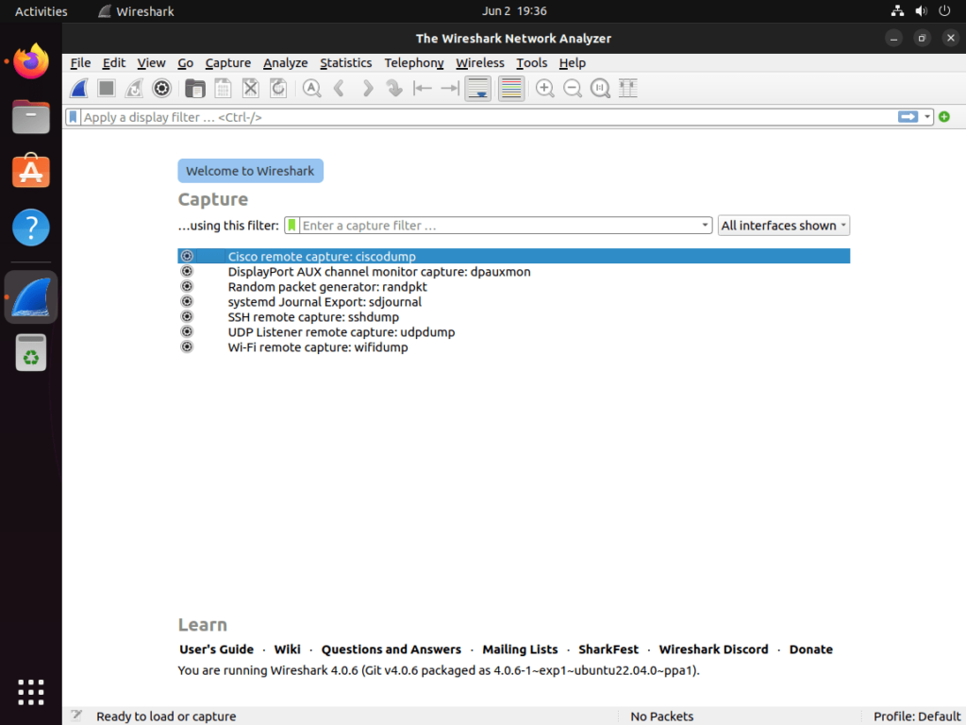The width and height of the screenshot is (966, 725).
Task: Select Cisco remote capture: ciscodump interface
Action: click(514, 256)
